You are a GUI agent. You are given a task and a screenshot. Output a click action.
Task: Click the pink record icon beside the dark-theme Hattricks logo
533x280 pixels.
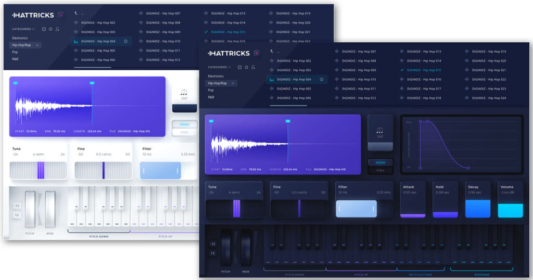pyautogui.click(x=257, y=54)
